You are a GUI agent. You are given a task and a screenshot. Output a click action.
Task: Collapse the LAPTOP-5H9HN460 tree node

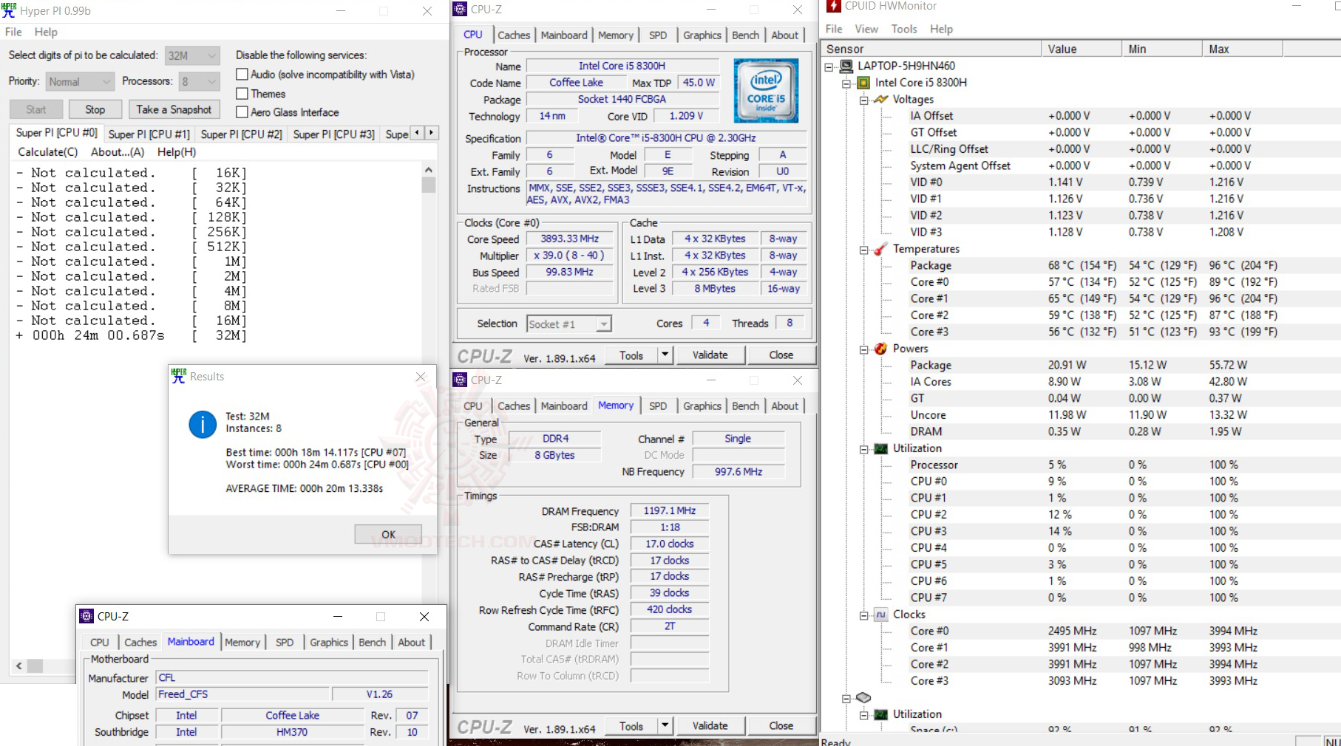tap(829, 66)
